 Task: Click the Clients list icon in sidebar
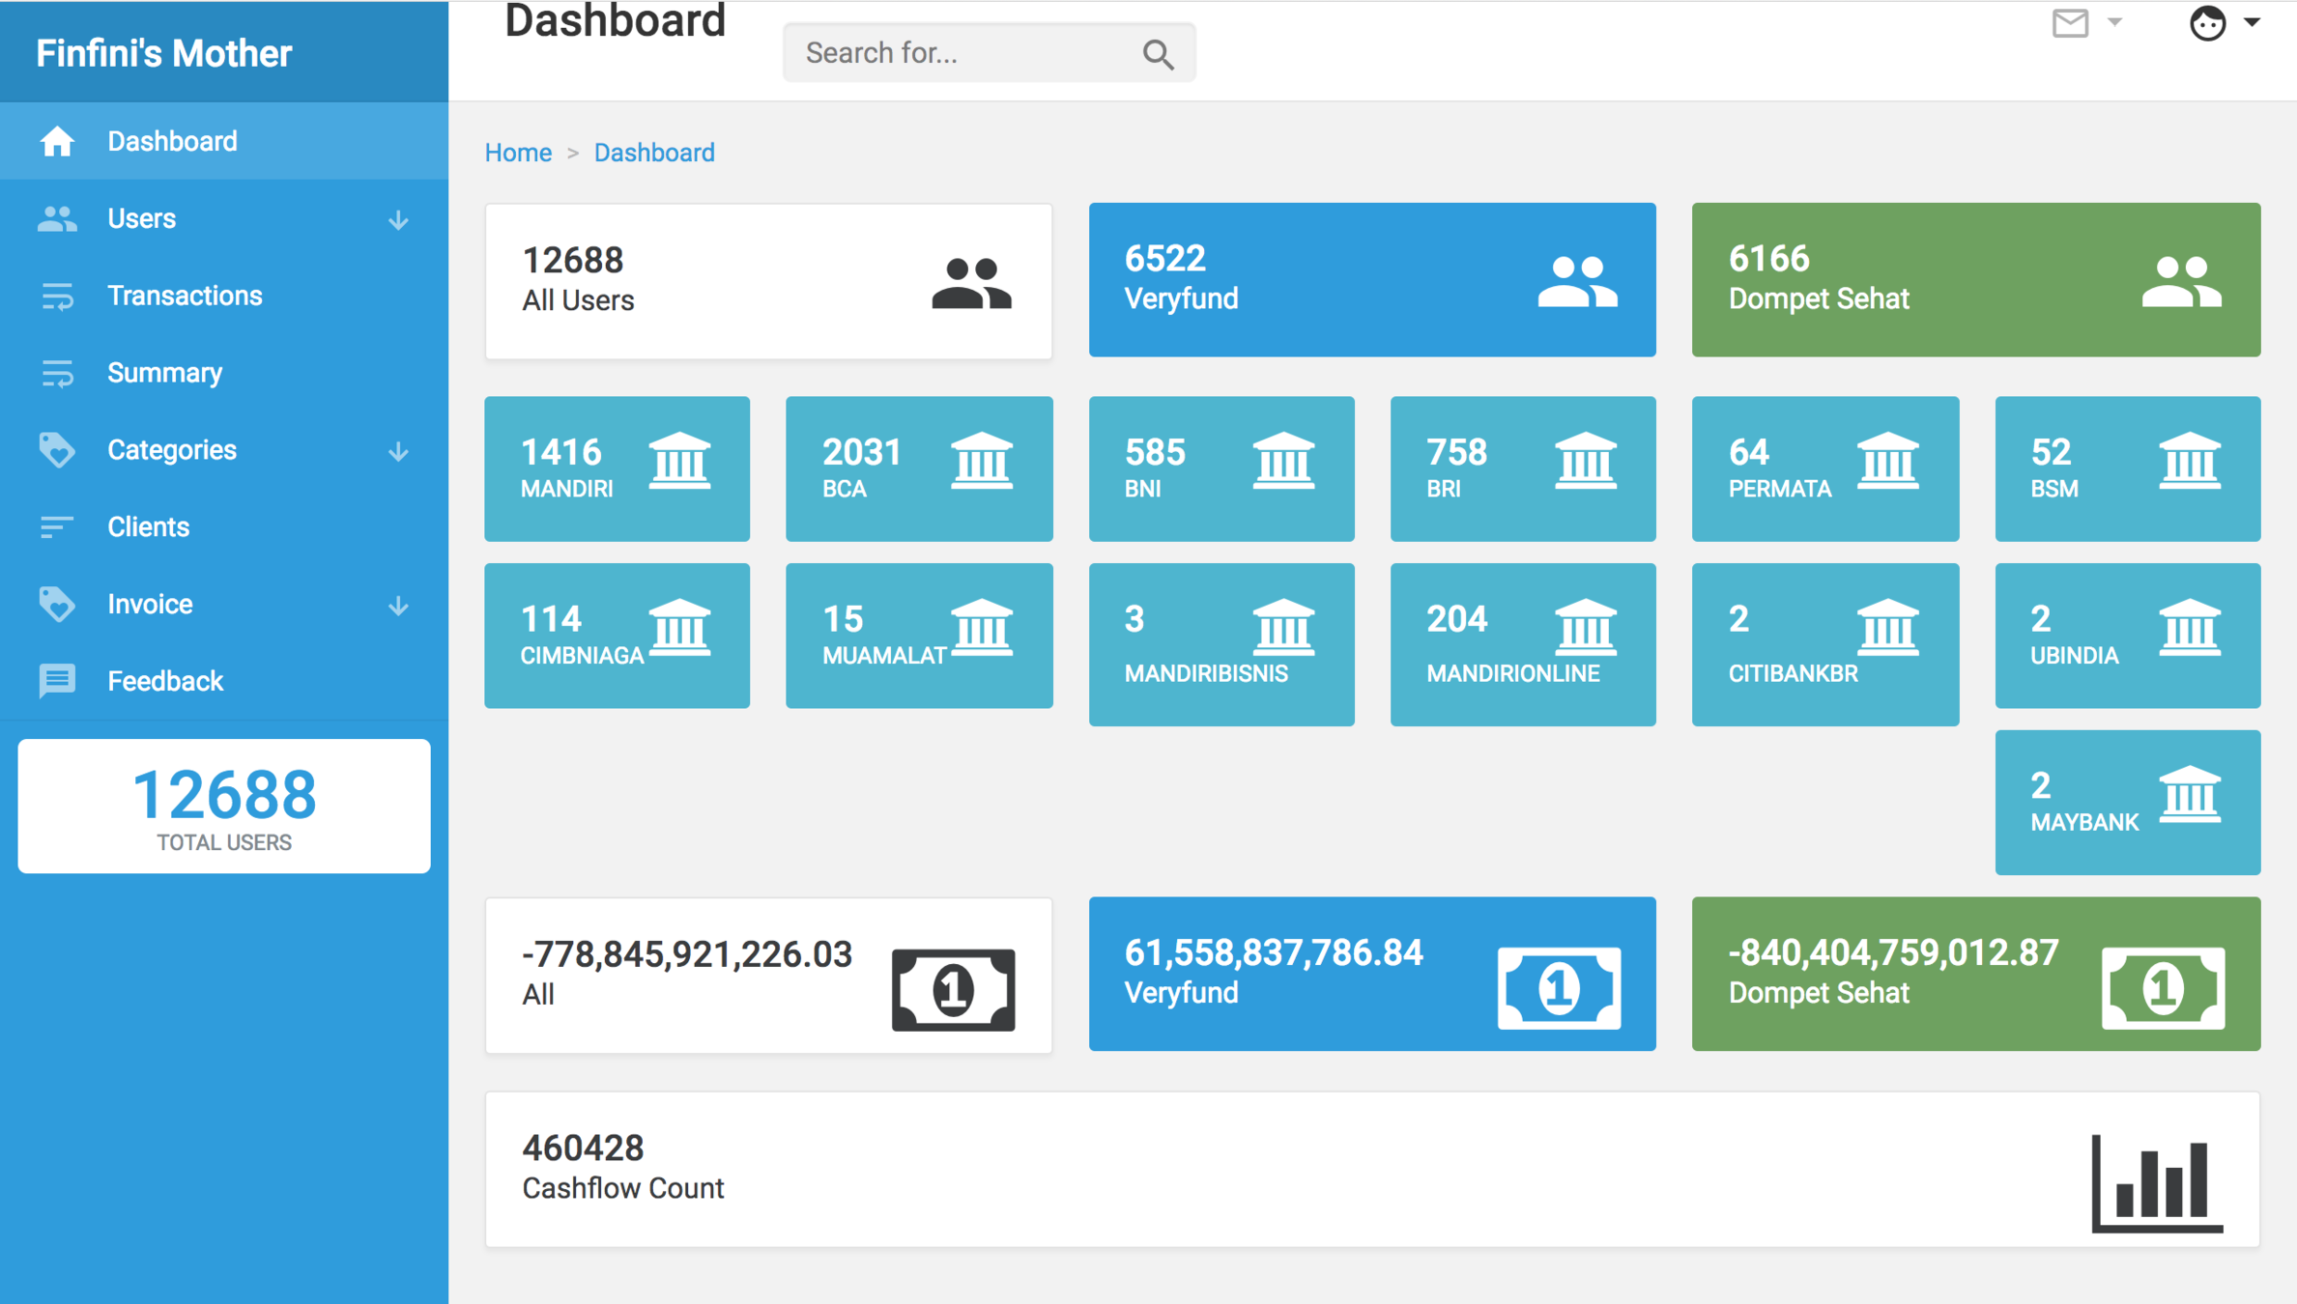[57, 527]
